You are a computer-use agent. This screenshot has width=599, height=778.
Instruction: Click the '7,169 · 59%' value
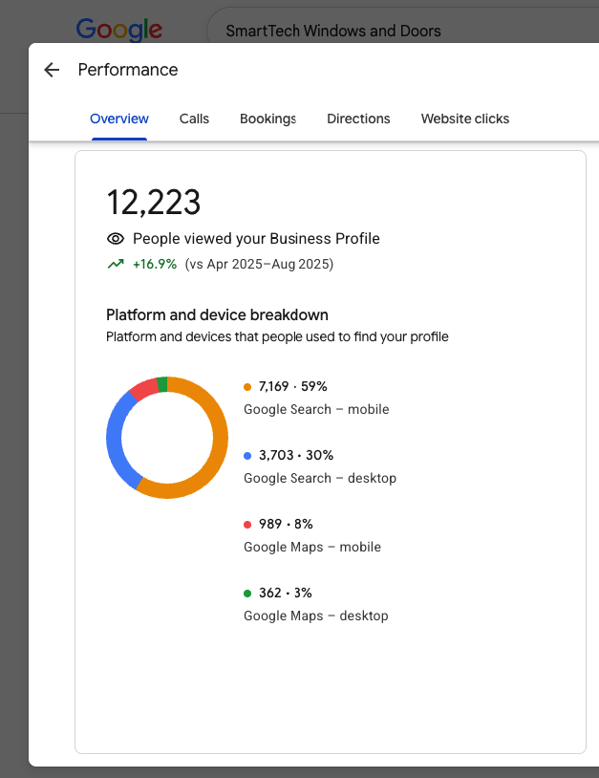pyautogui.click(x=292, y=386)
